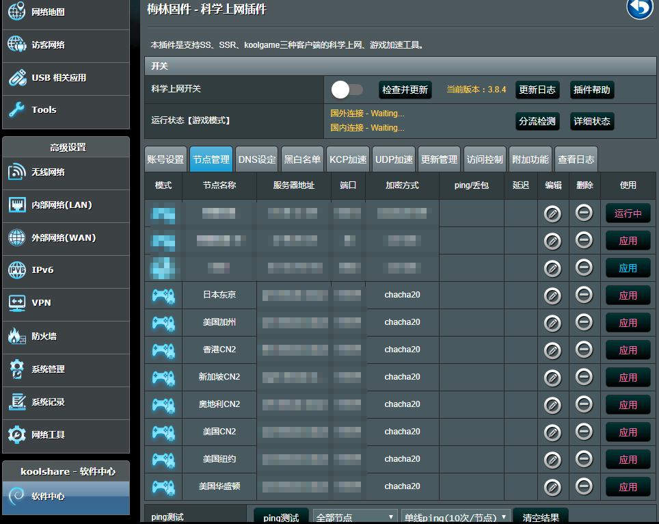Open USB 相关应用 page
This screenshot has width=659, height=524.
coord(66,78)
